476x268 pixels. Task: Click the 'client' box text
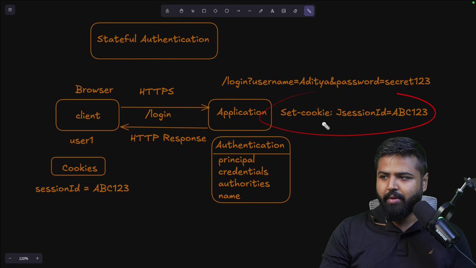(88, 116)
